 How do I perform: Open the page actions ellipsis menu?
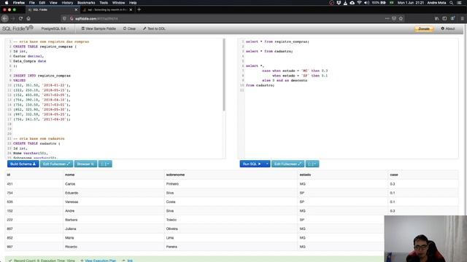(x=387, y=18)
